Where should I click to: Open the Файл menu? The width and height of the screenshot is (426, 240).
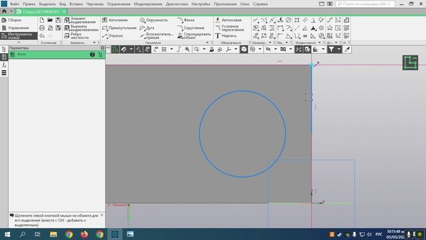pyautogui.click(x=15, y=4)
